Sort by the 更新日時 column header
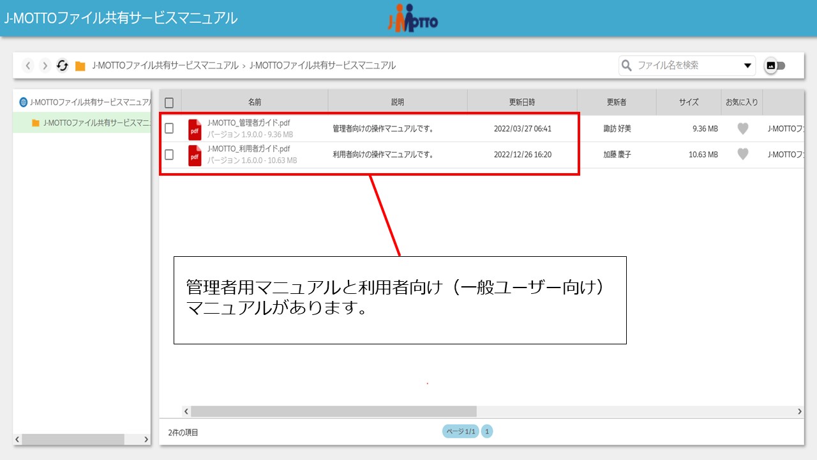The height and width of the screenshot is (460, 817). (x=522, y=102)
